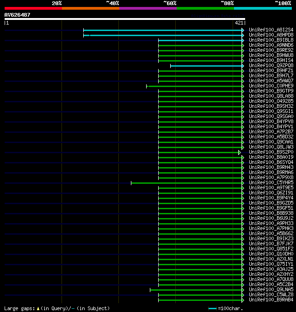Select the UniRef100_Q6ZI91 label
Screen dimensions: 296x312
click(x=271, y=193)
